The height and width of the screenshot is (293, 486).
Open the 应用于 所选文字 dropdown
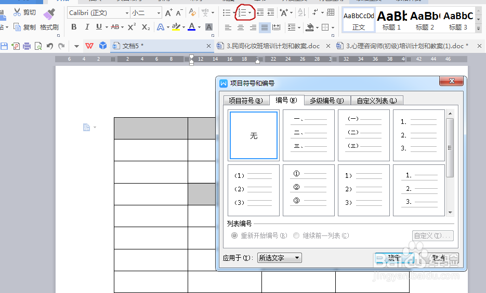point(279,258)
